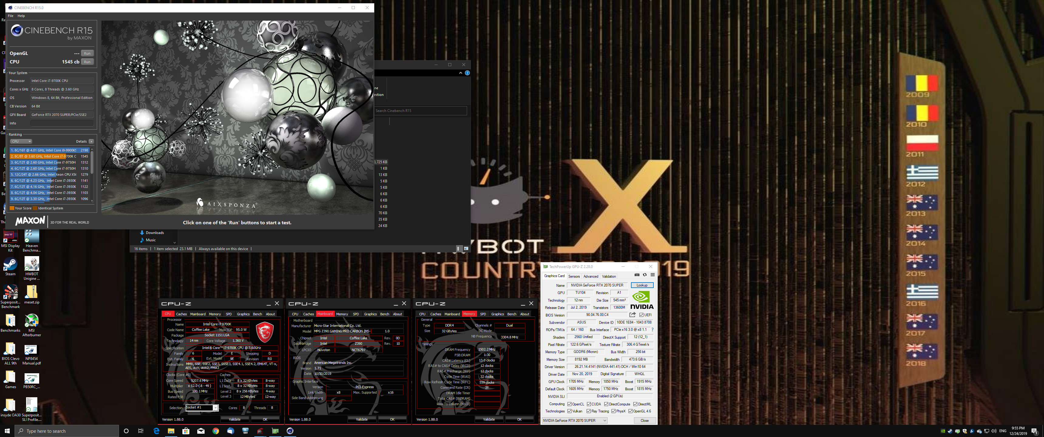Click the Search Cinebench R15 field in Explorer
1044x437 pixels.
coord(420,111)
